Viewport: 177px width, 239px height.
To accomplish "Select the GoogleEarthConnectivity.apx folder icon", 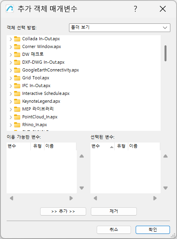I will [17, 70].
